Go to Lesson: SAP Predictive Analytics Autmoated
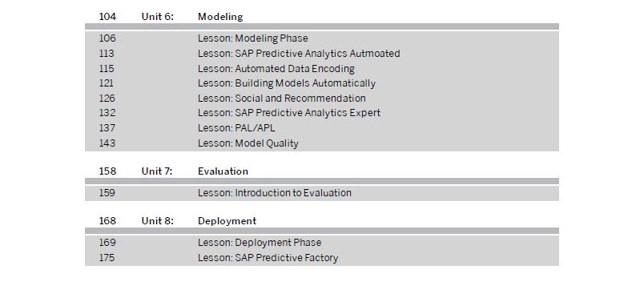This screenshot has height=298, width=644. 299,54
